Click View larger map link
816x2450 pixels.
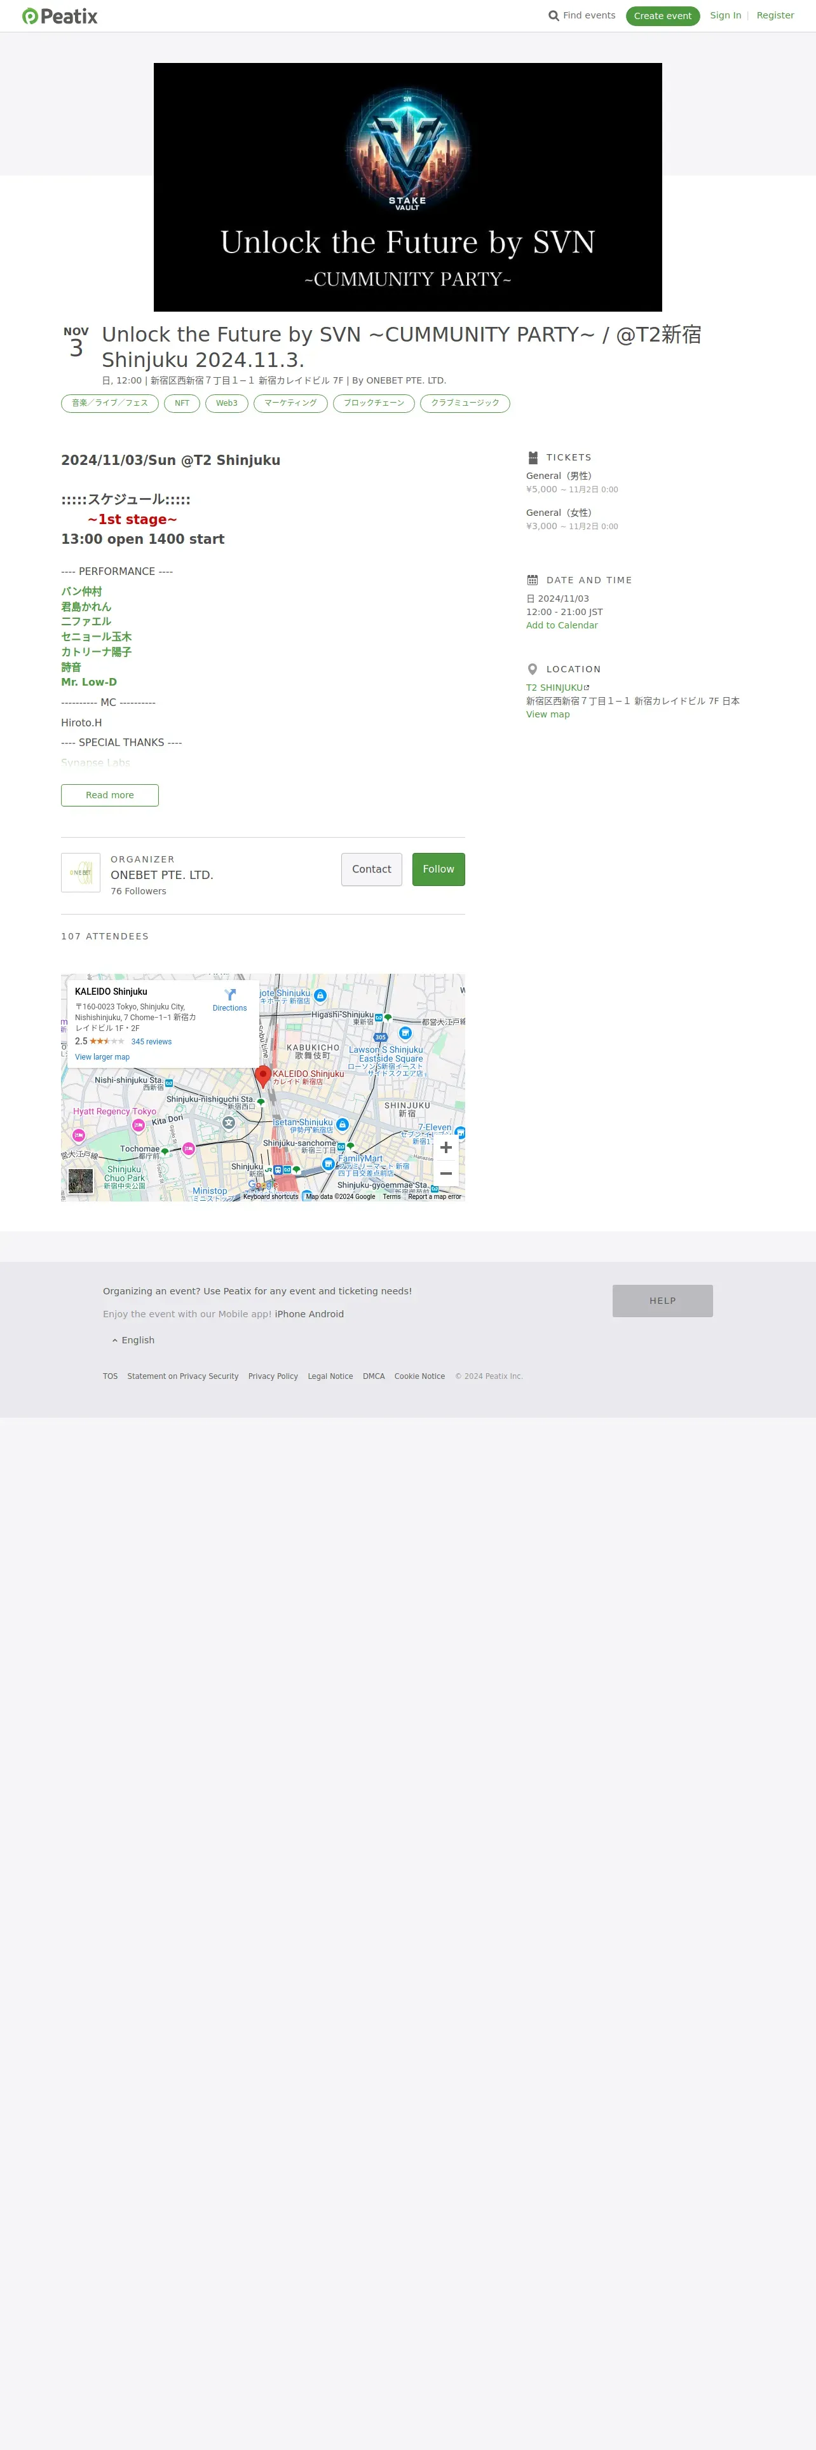coord(102,1056)
